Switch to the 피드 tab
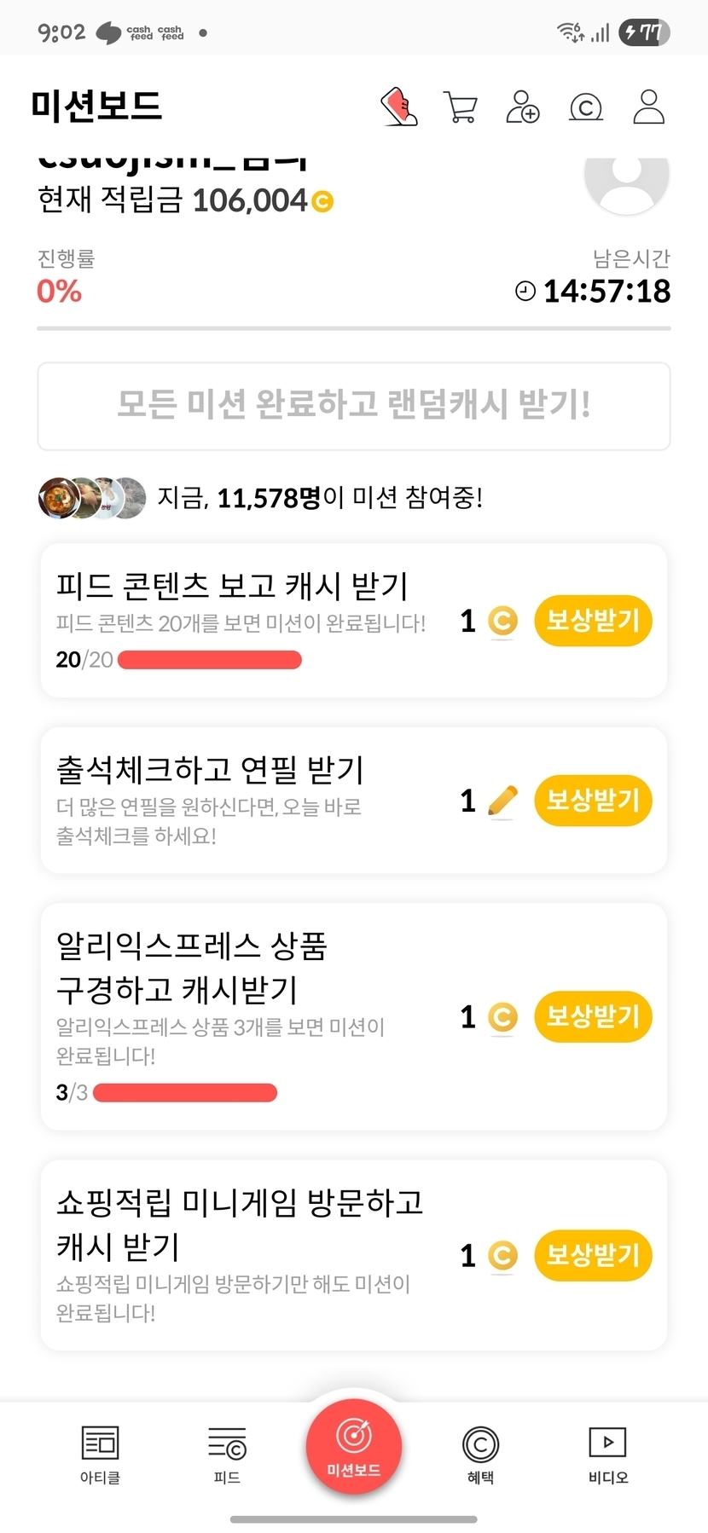The image size is (708, 1533). [227, 1455]
